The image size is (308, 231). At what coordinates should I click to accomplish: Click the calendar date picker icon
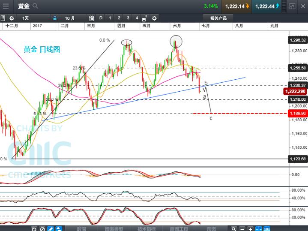click(x=91, y=18)
